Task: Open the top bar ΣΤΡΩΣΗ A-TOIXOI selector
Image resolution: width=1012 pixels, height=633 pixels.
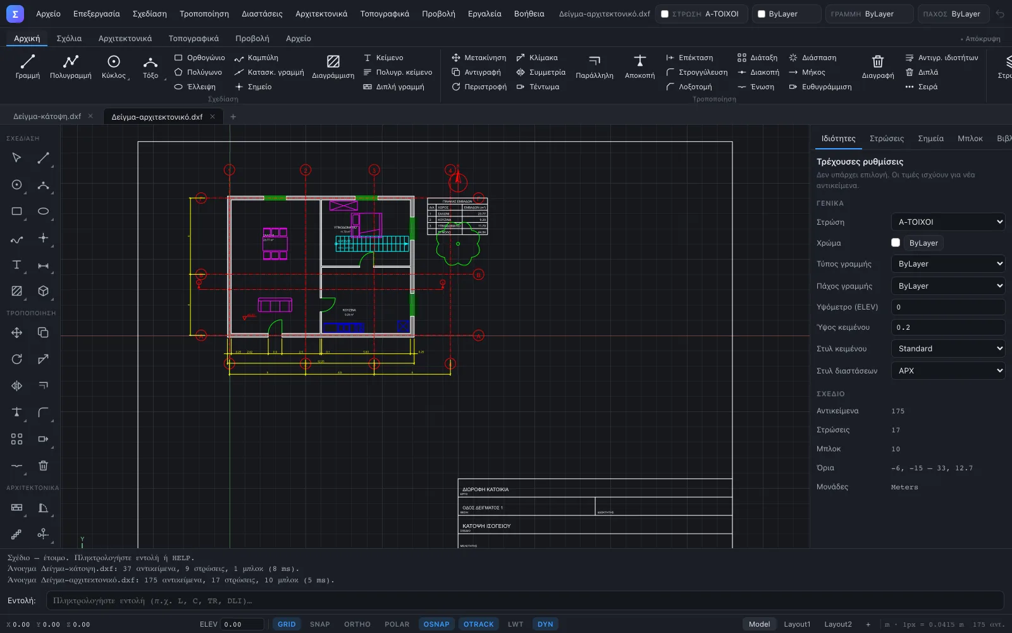Action: coord(701,14)
